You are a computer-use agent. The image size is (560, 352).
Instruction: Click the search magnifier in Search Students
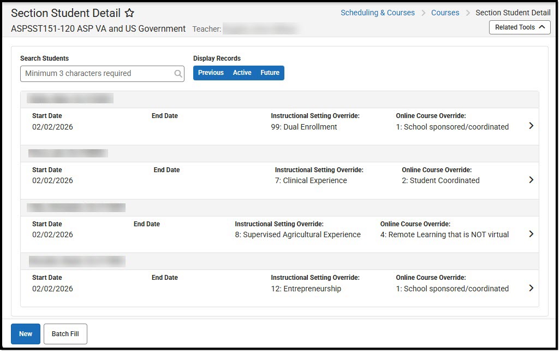coord(178,73)
